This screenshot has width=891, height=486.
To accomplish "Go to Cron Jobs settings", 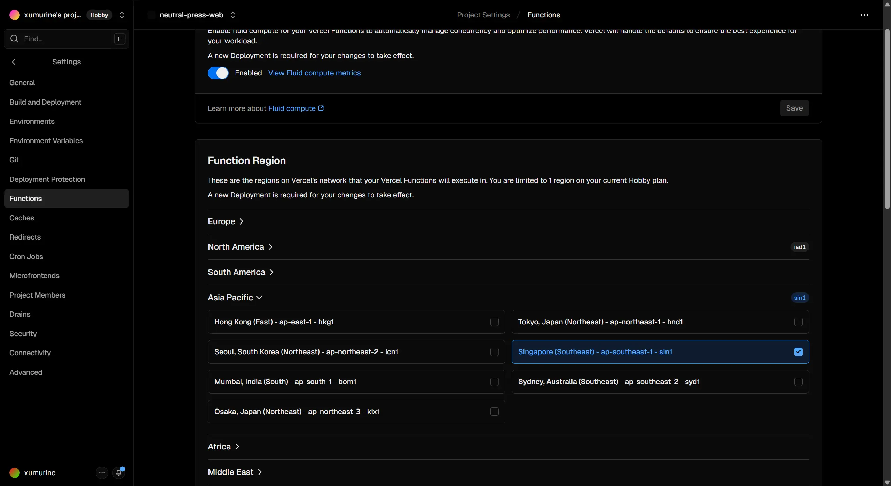I will 26,257.
